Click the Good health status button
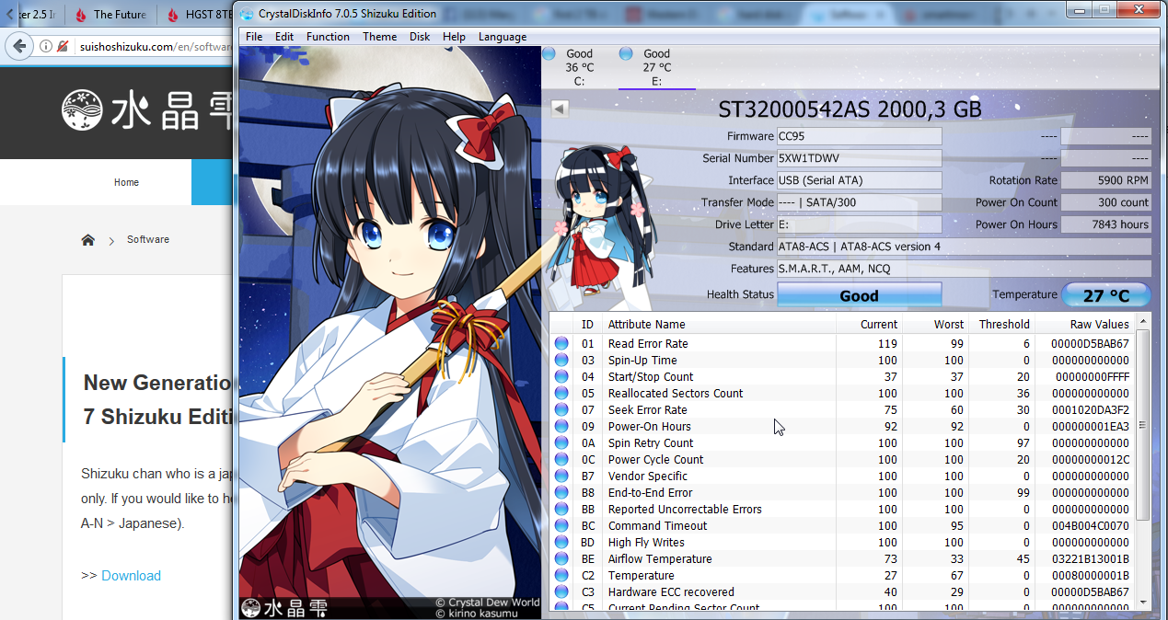This screenshot has width=1168, height=620. point(860,295)
